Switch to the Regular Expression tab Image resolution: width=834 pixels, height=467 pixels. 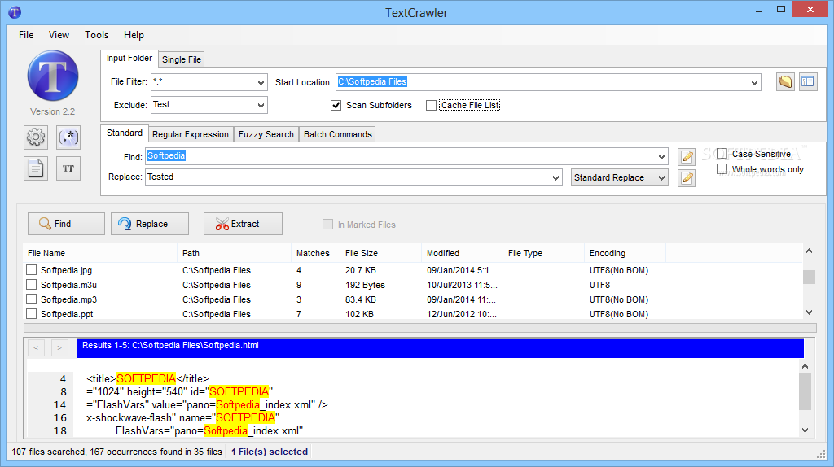click(x=191, y=134)
